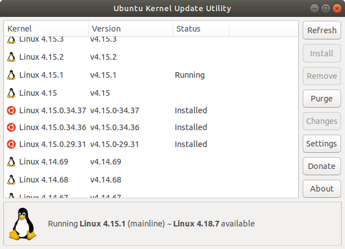Viewport: 345px width, 249px height.
Task: Minimize the Kernel Update Utility window
Action: click(315, 8)
